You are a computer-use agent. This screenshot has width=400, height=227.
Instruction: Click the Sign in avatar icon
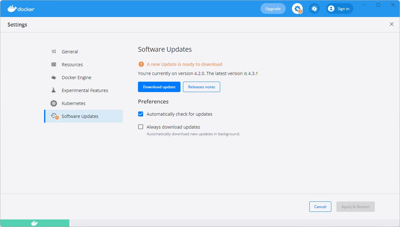[331, 9]
